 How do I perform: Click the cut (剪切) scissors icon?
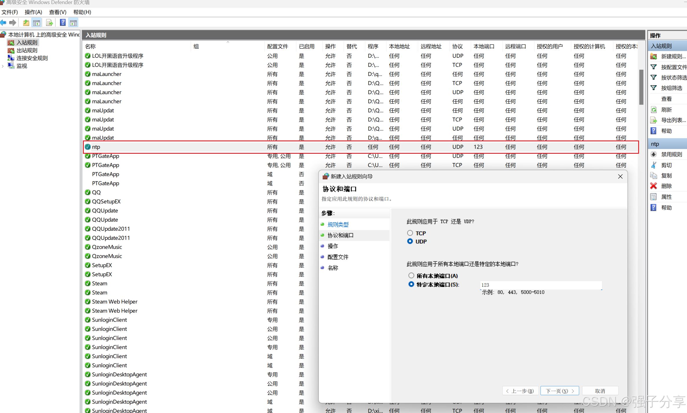point(653,165)
